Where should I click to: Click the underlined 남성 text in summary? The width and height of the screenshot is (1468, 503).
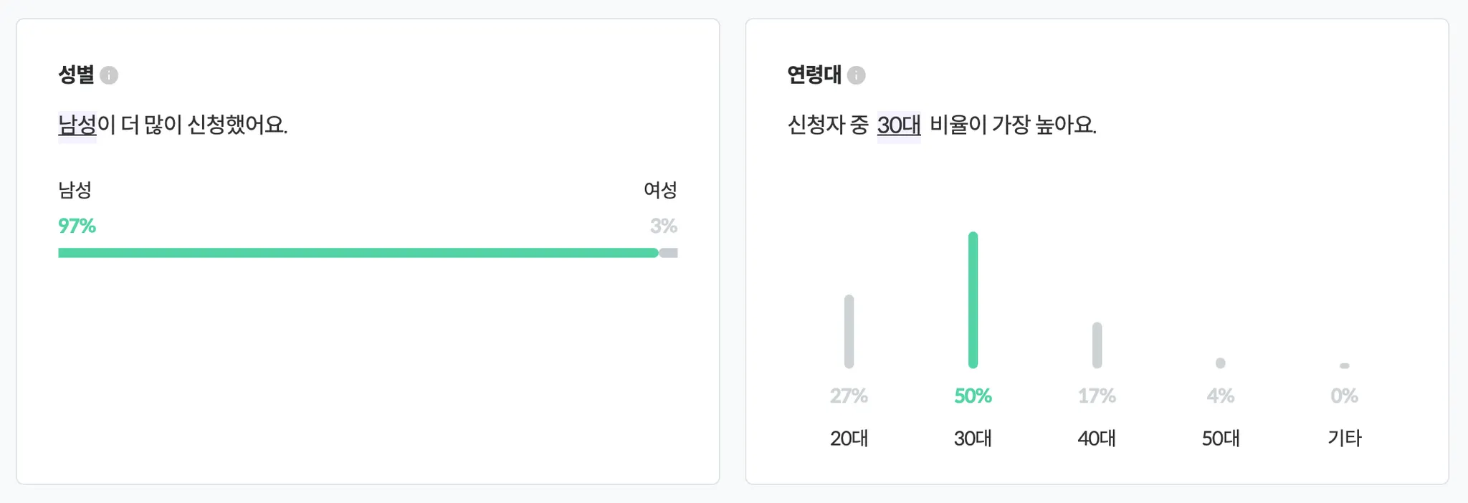click(x=77, y=125)
